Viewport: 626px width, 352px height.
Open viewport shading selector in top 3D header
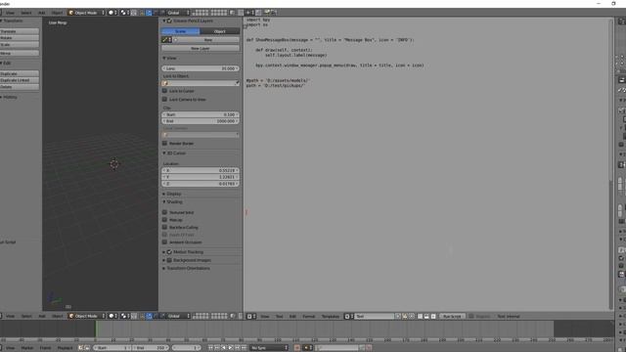pyautogui.click(x=112, y=13)
